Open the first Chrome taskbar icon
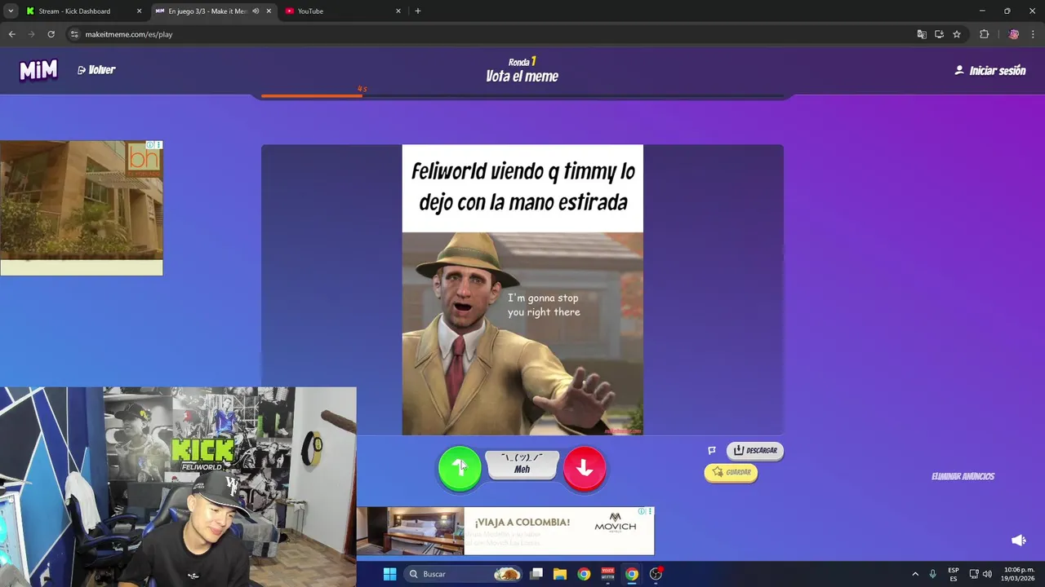1045x587 pixels. click(x=584, y=574)
